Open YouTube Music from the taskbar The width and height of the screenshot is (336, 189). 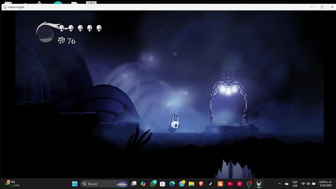(x=239, y=184)
